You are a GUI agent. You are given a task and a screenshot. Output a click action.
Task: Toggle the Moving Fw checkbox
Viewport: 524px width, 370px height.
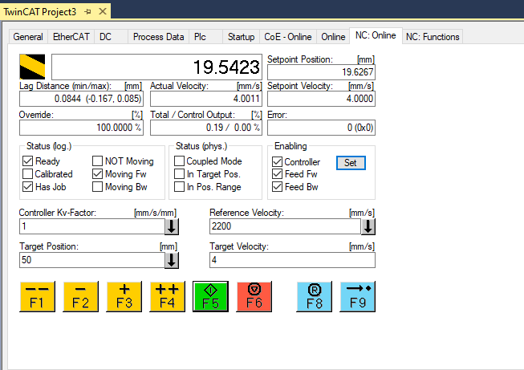(x=97, y=174)
